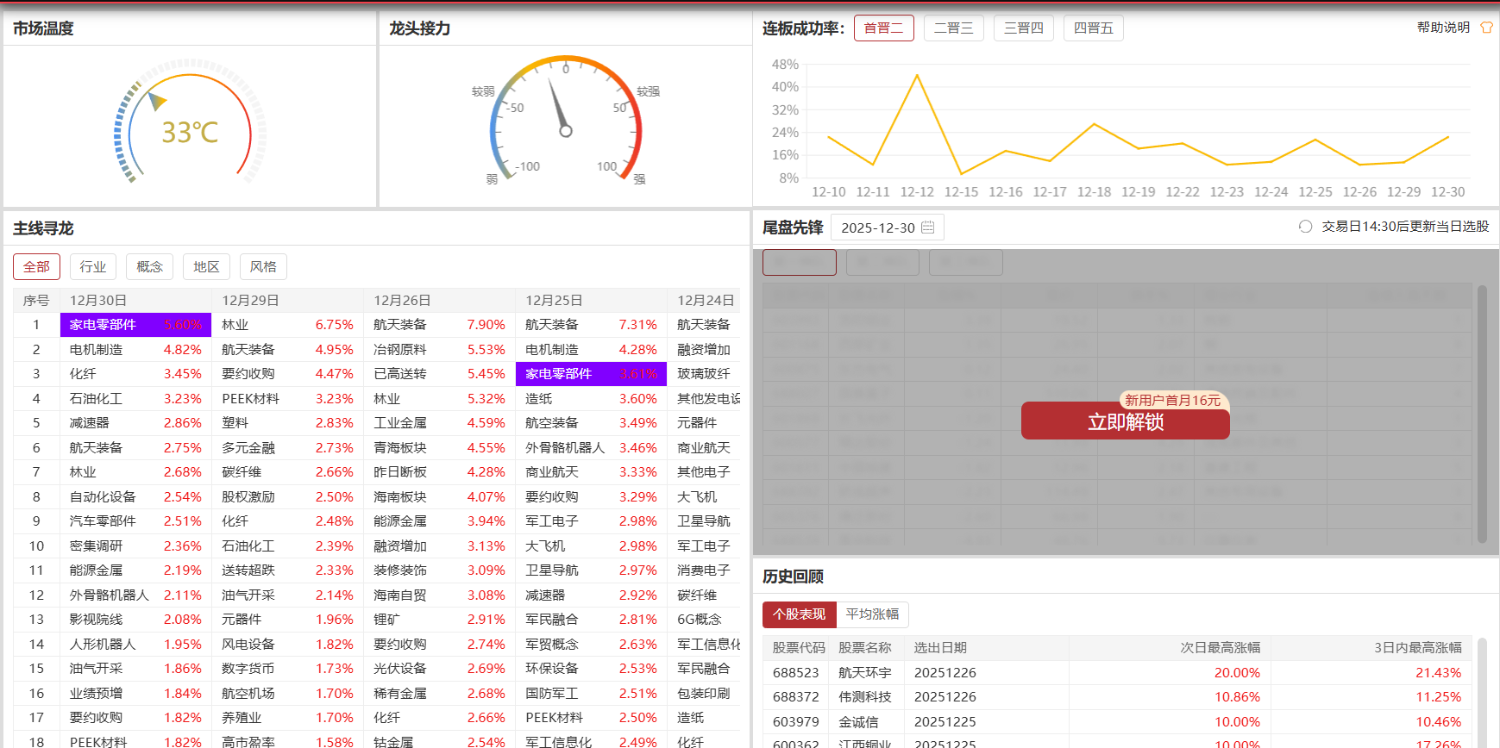Click 青海板块 4.55% entry
This screenshot has width=1500, height=748.
(439, 448)
